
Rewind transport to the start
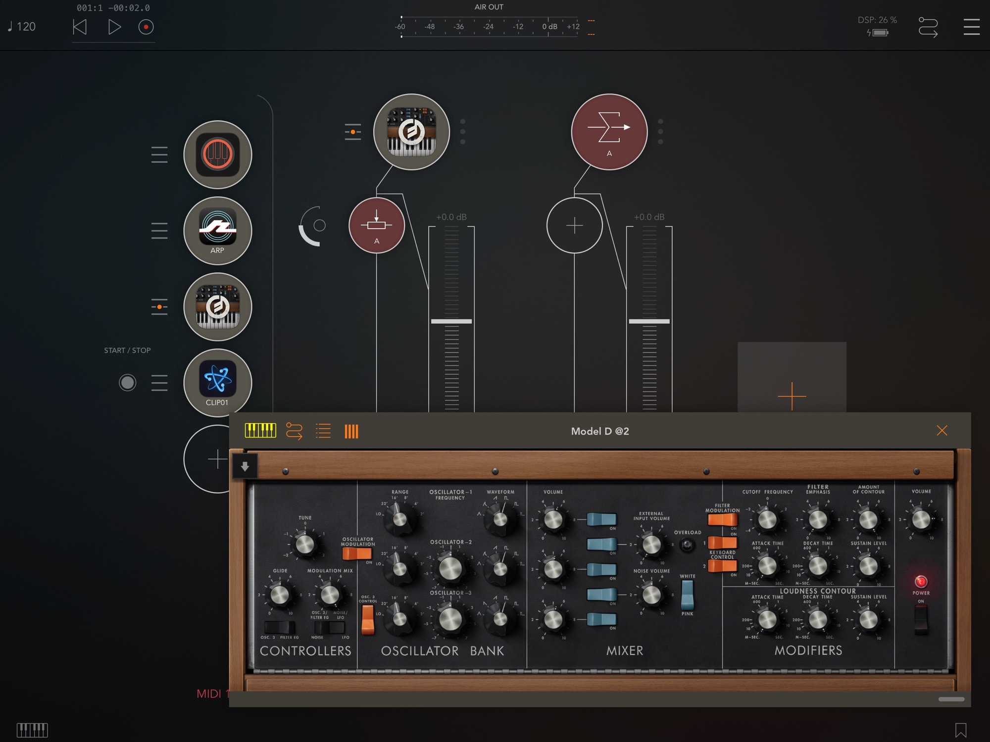tap(80, 27)
